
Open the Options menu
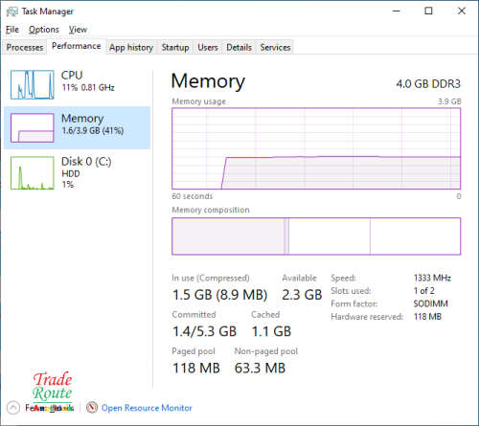[44, 30]
